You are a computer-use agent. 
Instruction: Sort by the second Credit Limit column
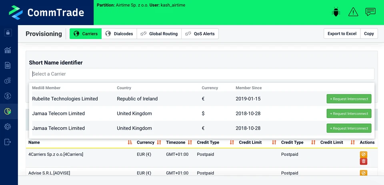353,142
